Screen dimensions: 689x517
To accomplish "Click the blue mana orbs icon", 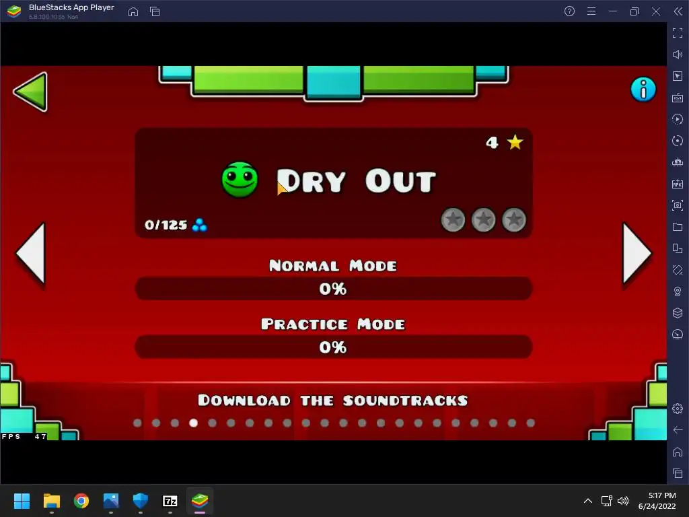I will click(x=199, y=225).
